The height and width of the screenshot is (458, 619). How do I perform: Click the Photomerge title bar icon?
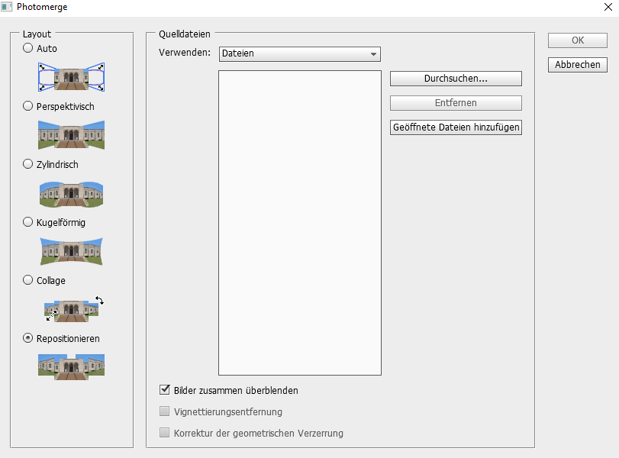[x=7, y=8]
